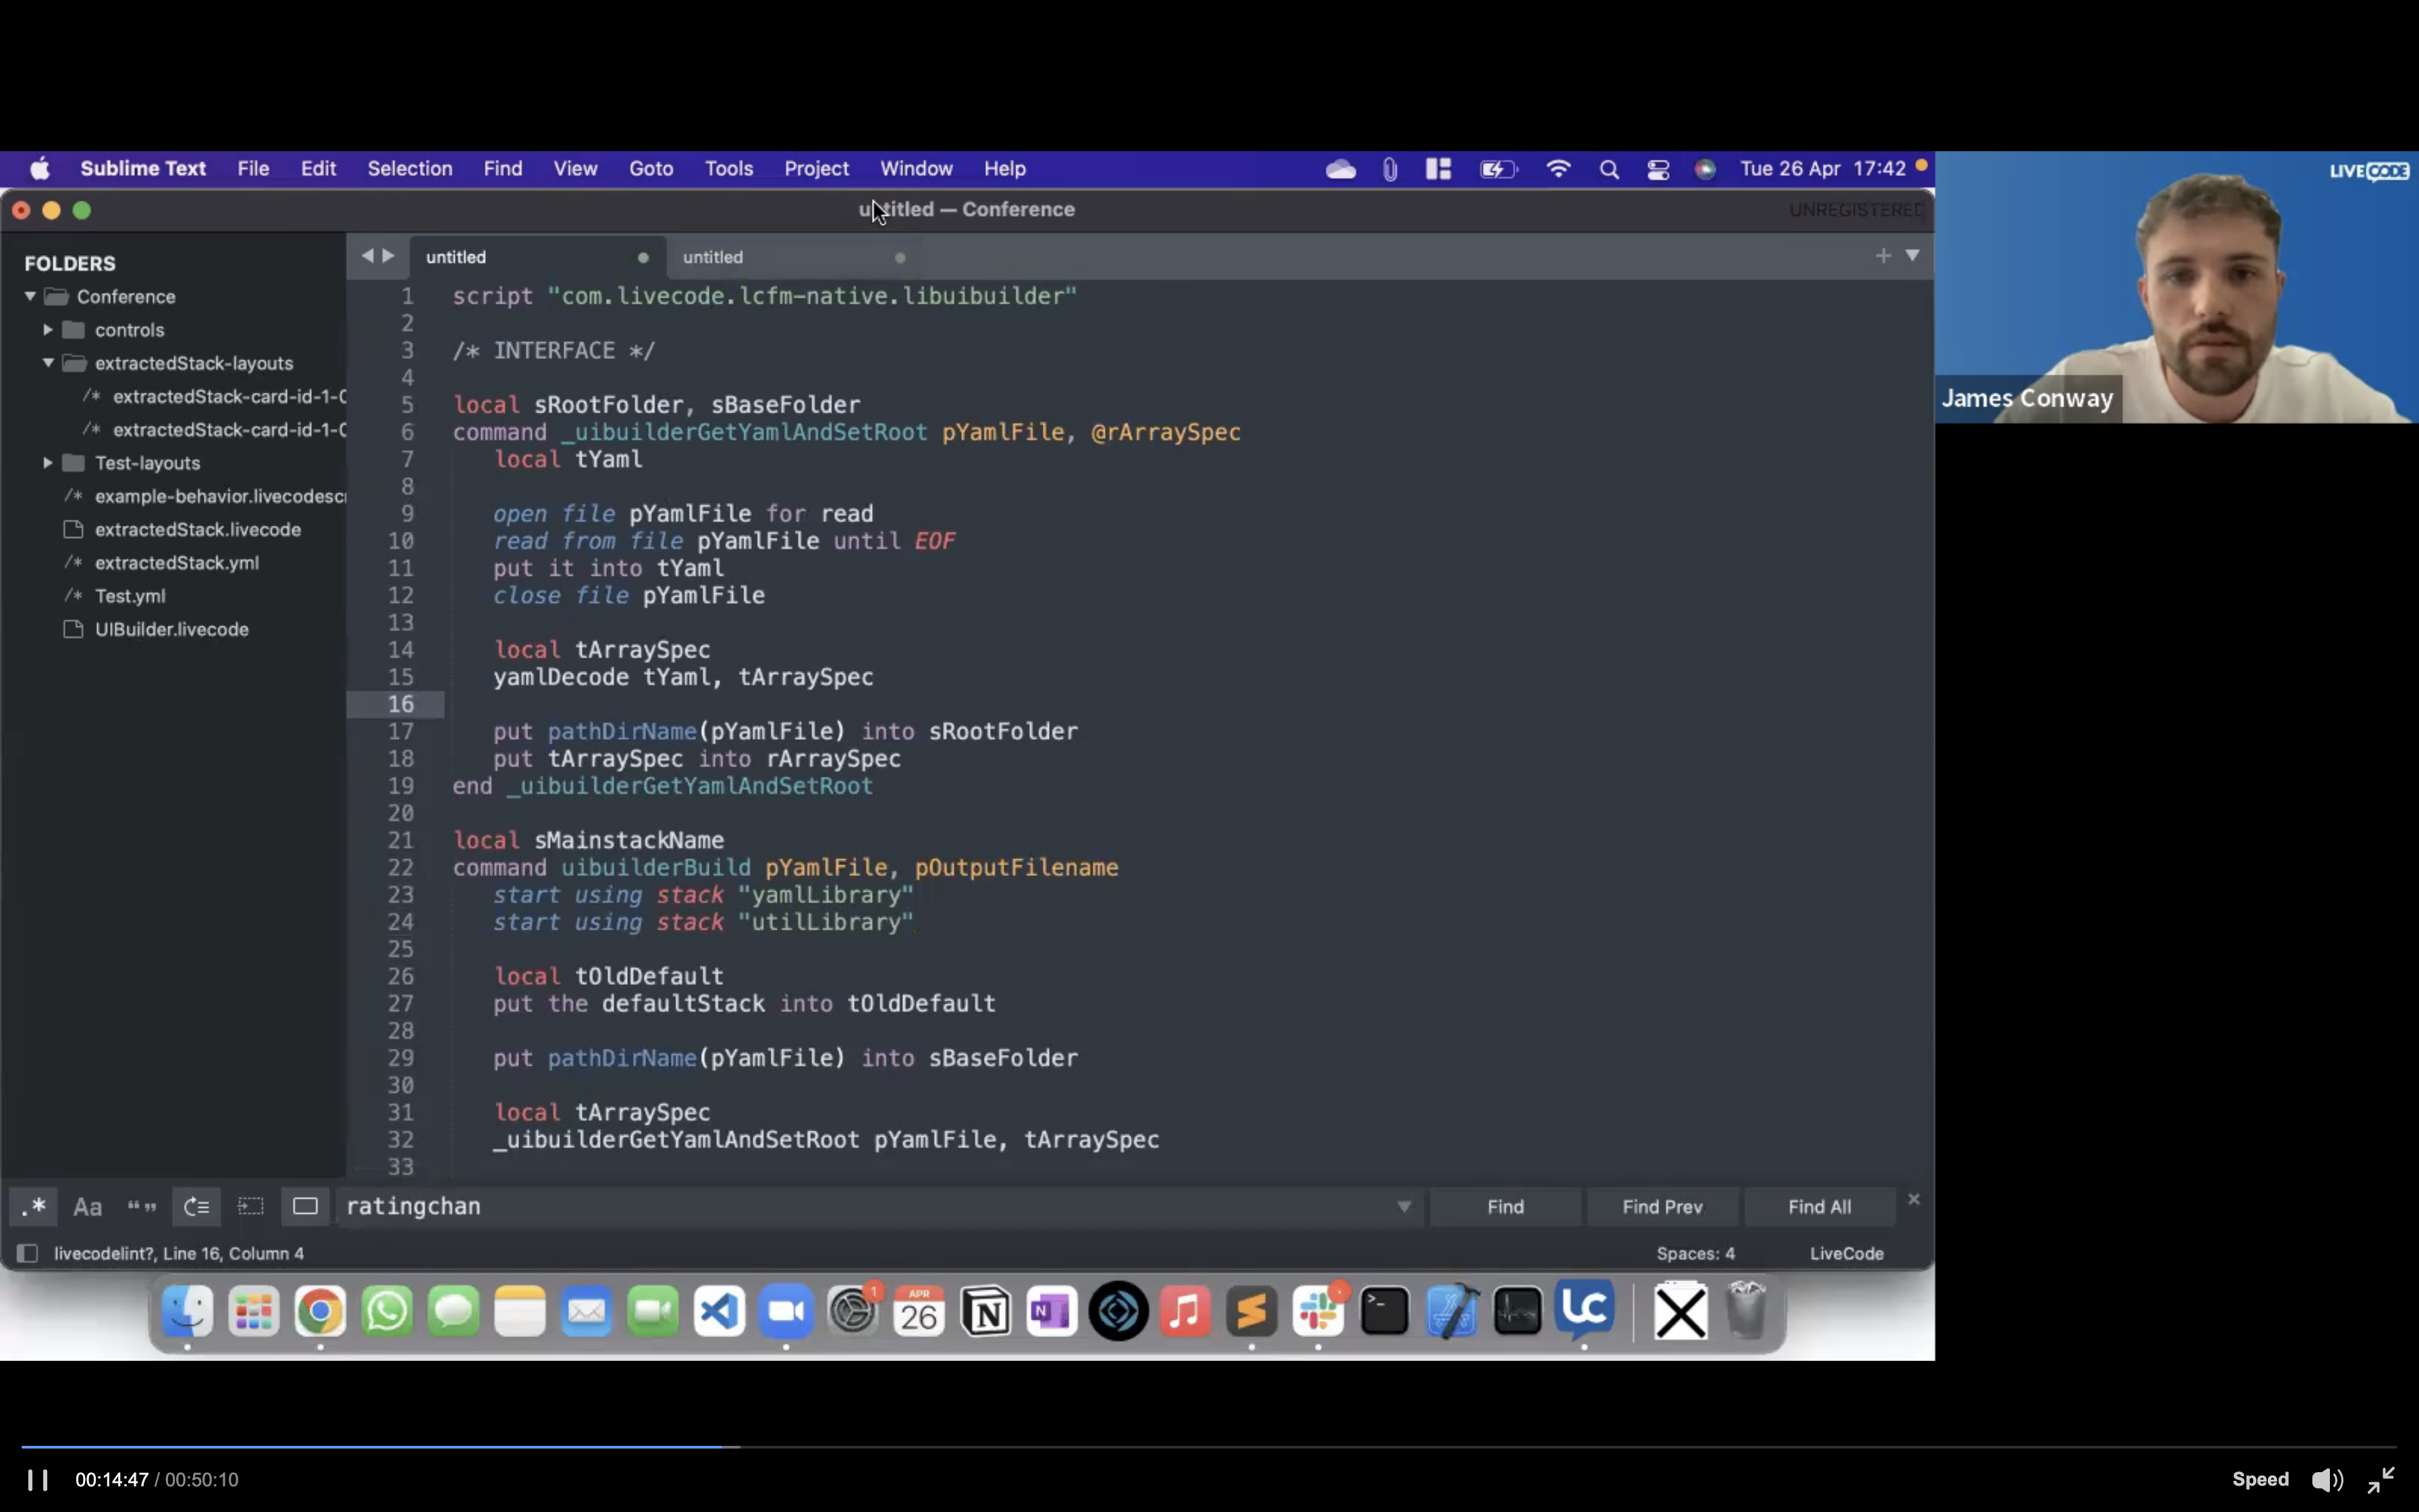Click new tab plus icon
Viewport: 2419px width, 1512px height.
click(1882, 256)
